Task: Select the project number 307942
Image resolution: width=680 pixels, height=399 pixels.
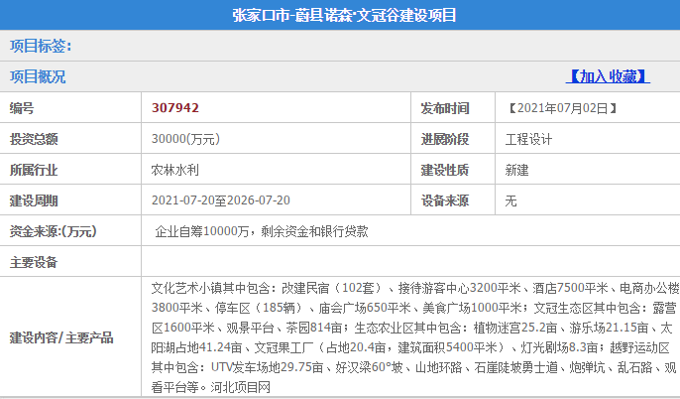Action: click(175, 107)
